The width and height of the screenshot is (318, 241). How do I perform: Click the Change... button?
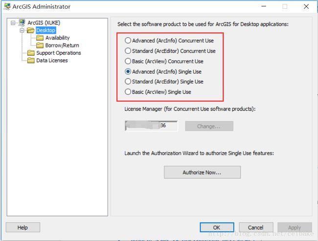click(x=209, y=126)
